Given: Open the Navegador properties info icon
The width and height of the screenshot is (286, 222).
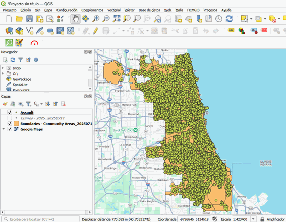Looking at the screenshot, I should coord(36,60).
